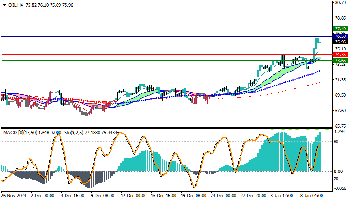Select the red horizontal line at 74.35
351x201 pixels.
(x=167, y=55)
